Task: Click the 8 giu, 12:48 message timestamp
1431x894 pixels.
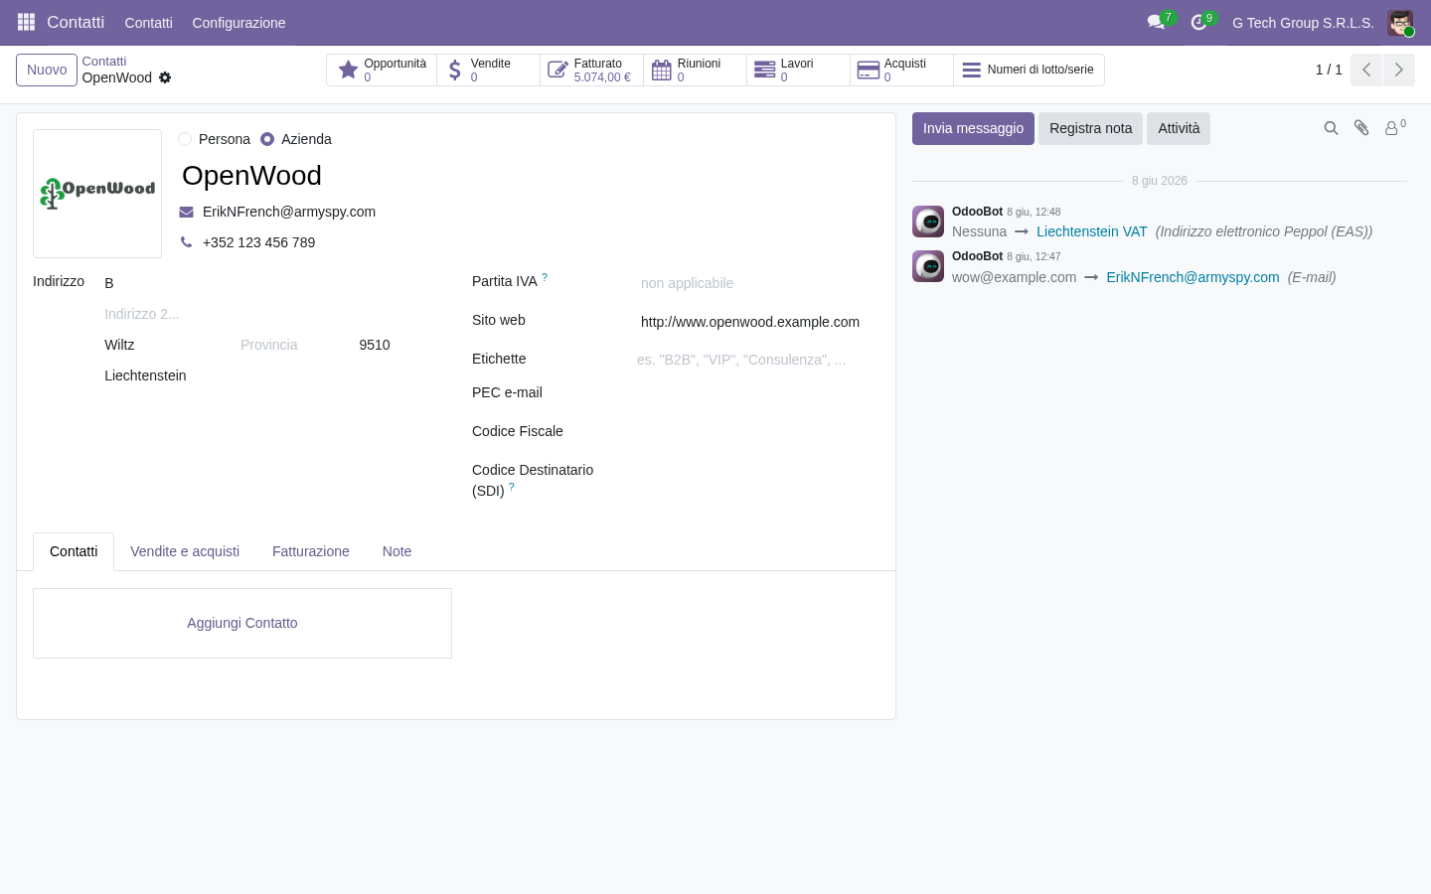Action: point(1033,212)
